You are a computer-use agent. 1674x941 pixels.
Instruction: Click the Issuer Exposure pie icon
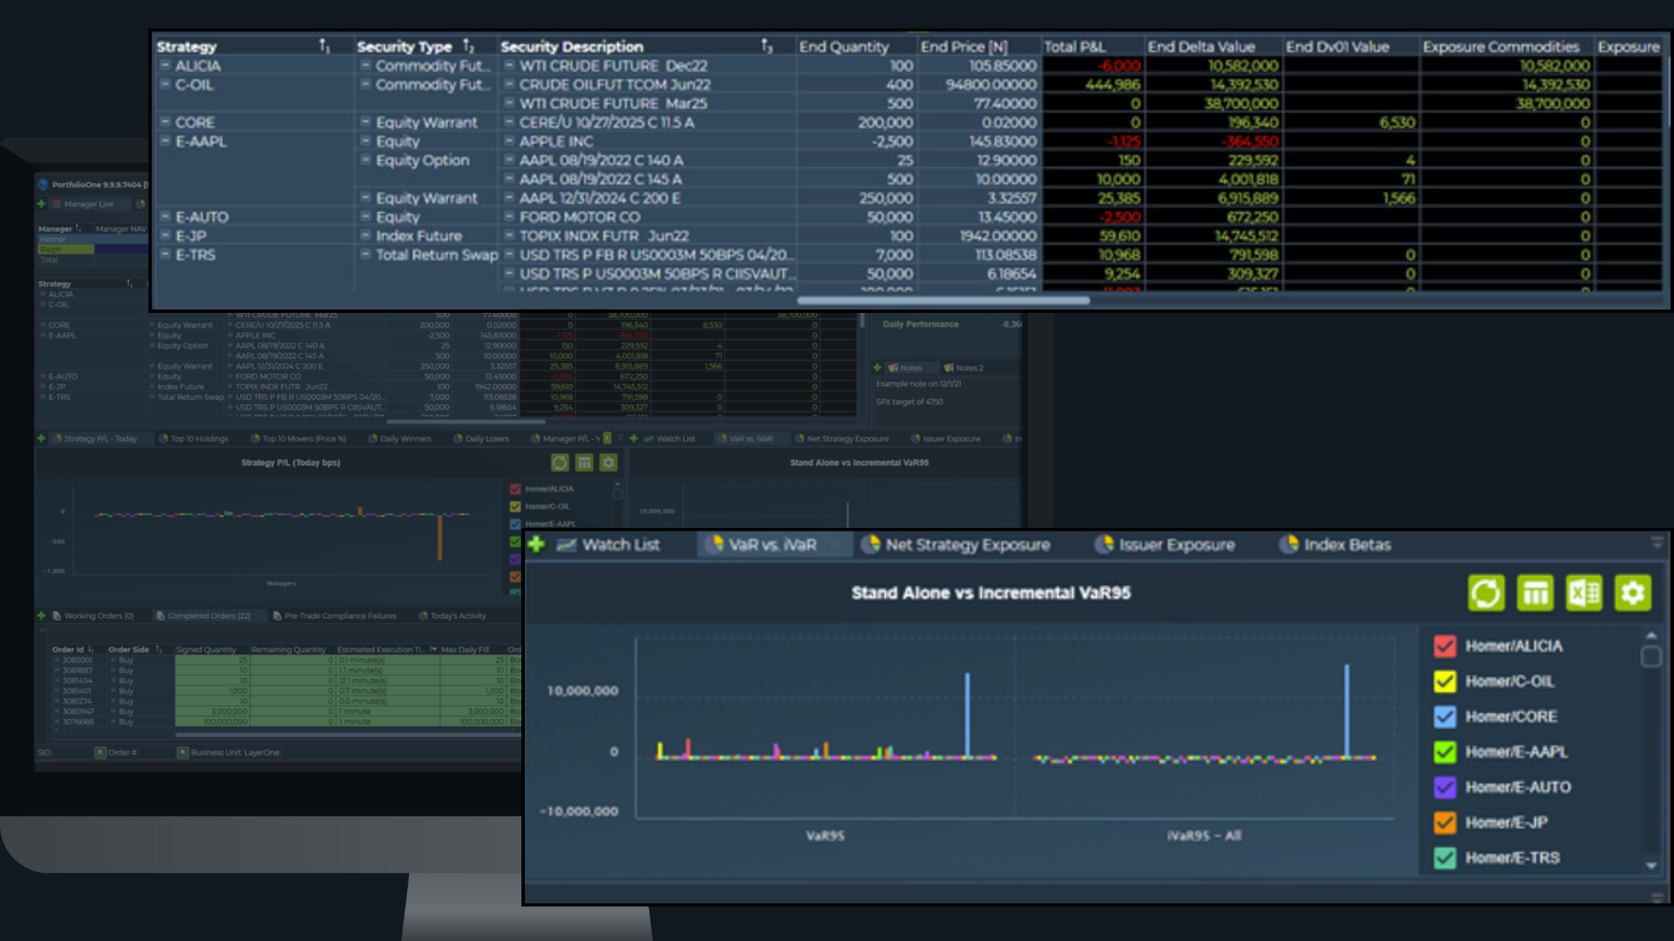tap(1104, 545)
